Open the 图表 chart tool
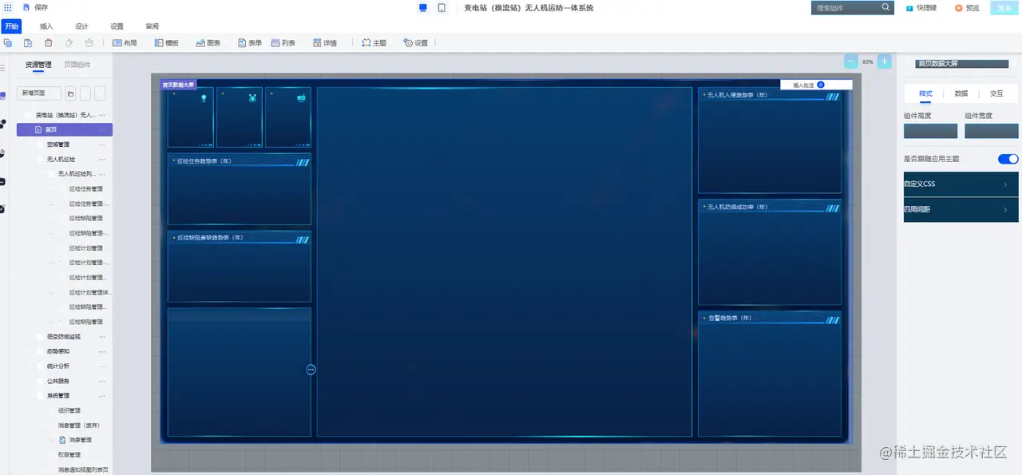Screen dimensions: 1022x475 tap(208, 42)
